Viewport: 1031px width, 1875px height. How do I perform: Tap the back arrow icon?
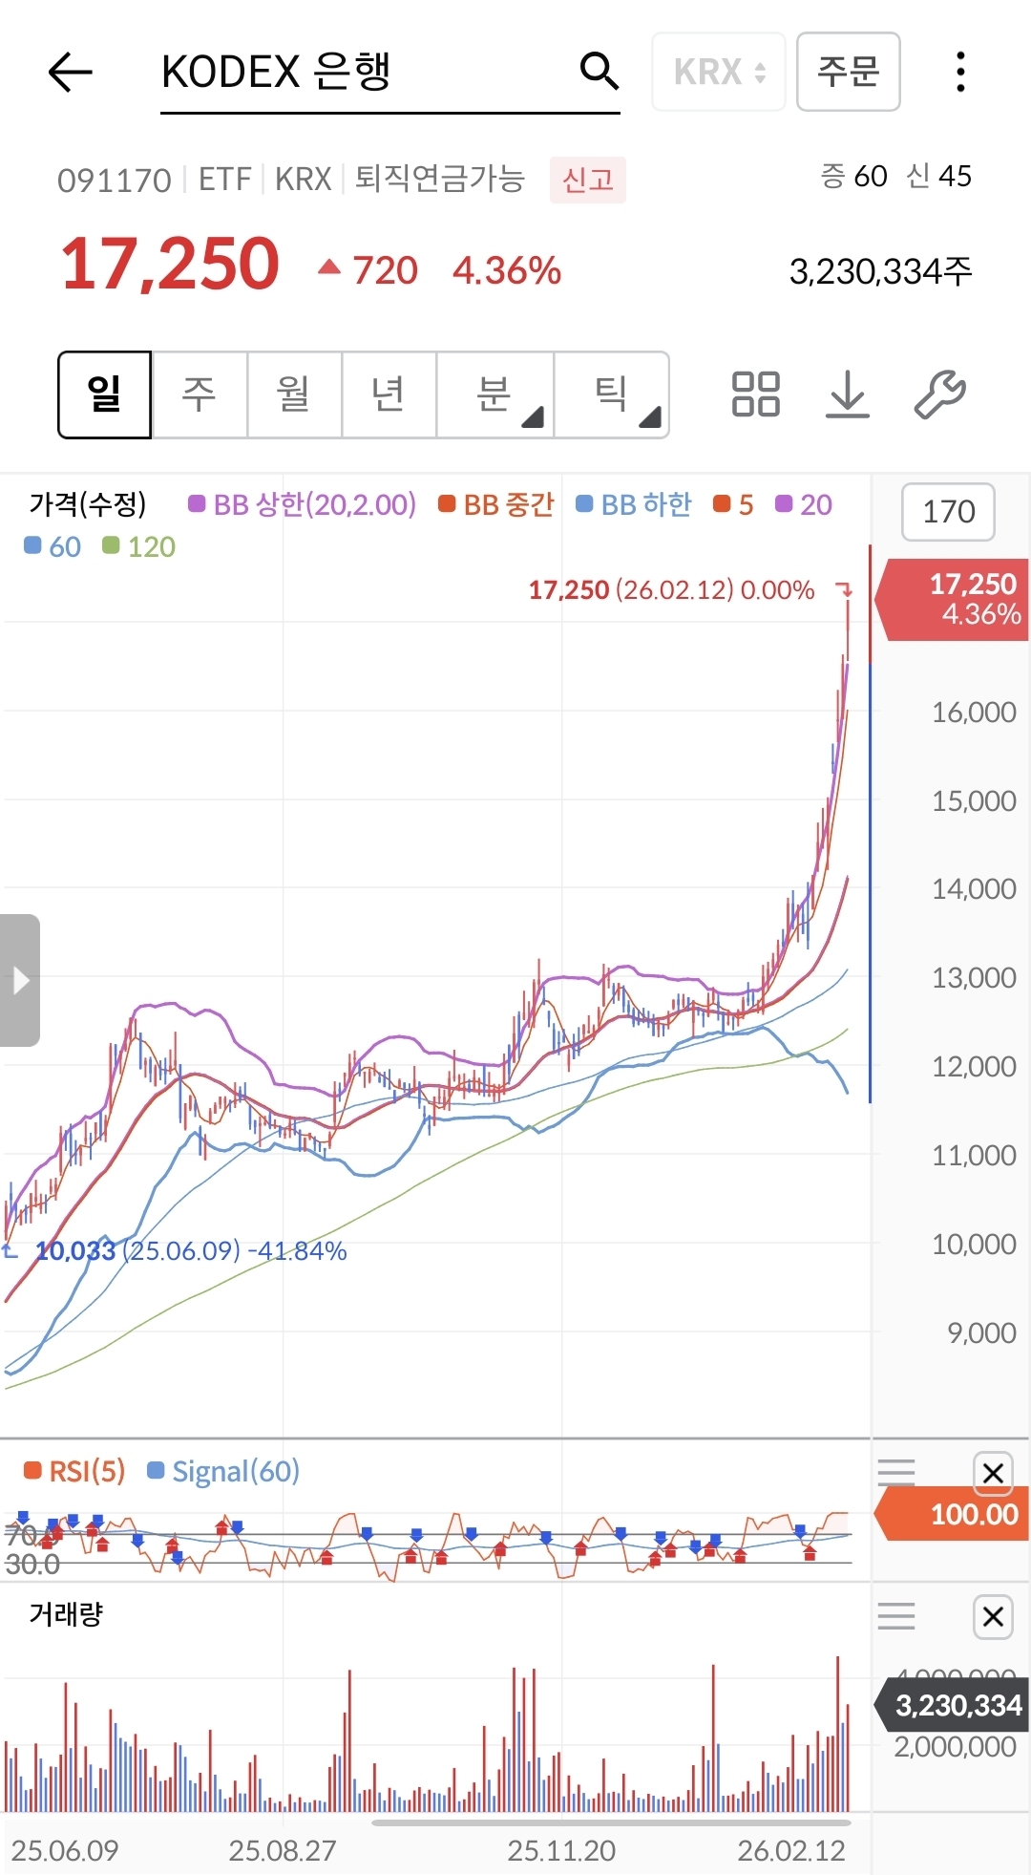(70, 72)
